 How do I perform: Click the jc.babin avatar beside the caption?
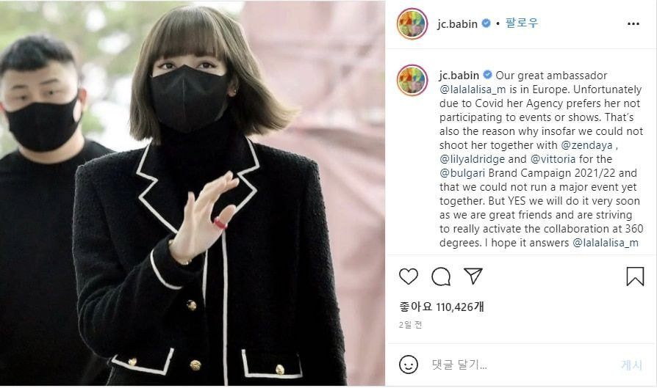tap(412, 80)
